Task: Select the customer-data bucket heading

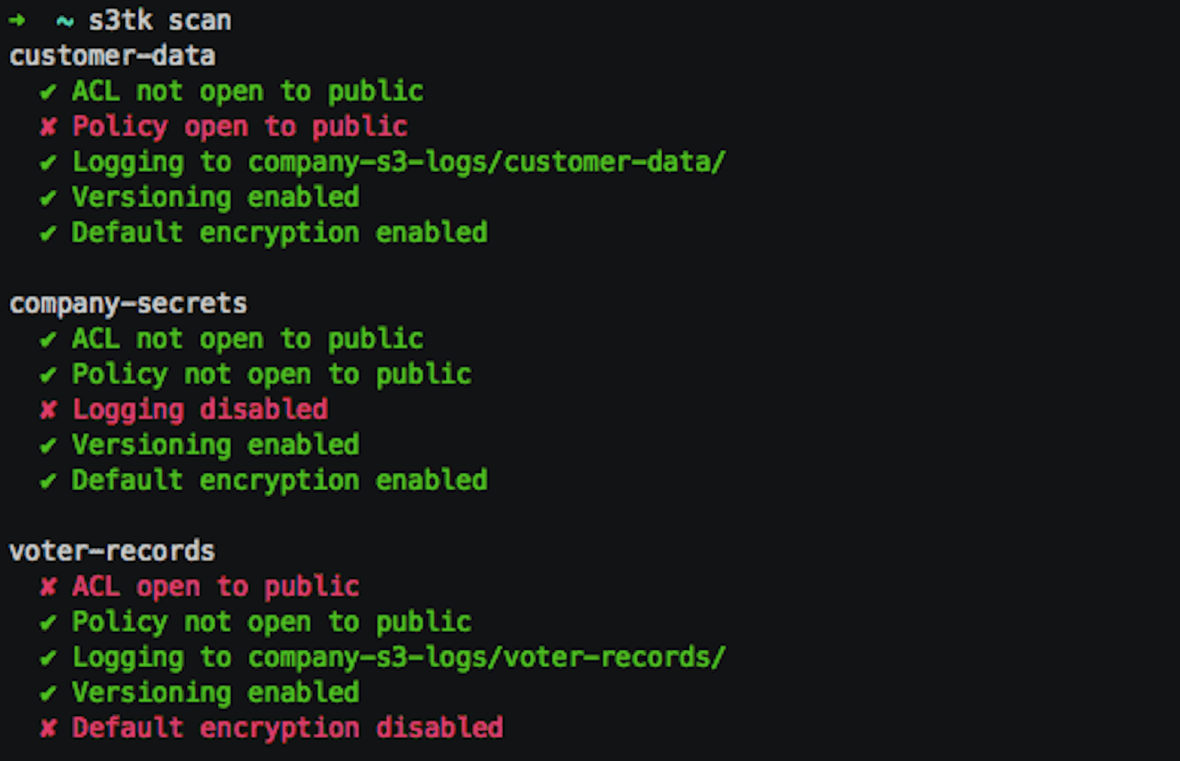Action: [x=113, y=56]
